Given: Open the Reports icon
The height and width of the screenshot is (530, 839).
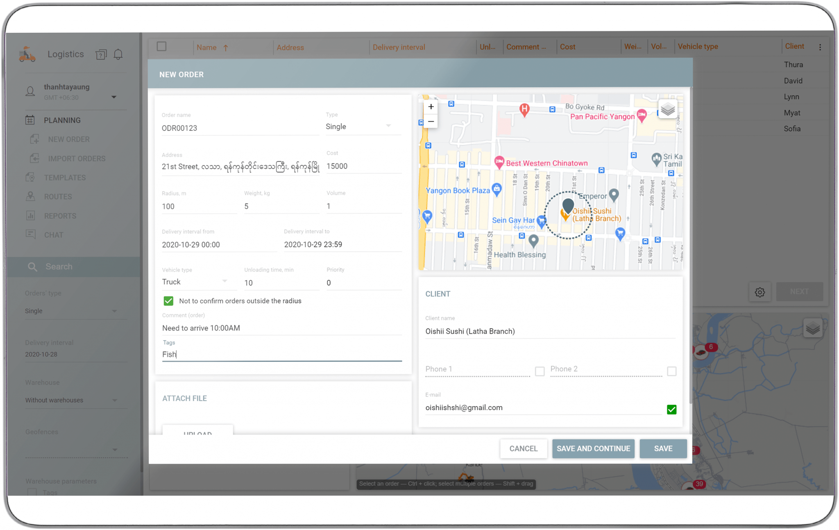Looking at the screenshot, I should coord(30,215).
